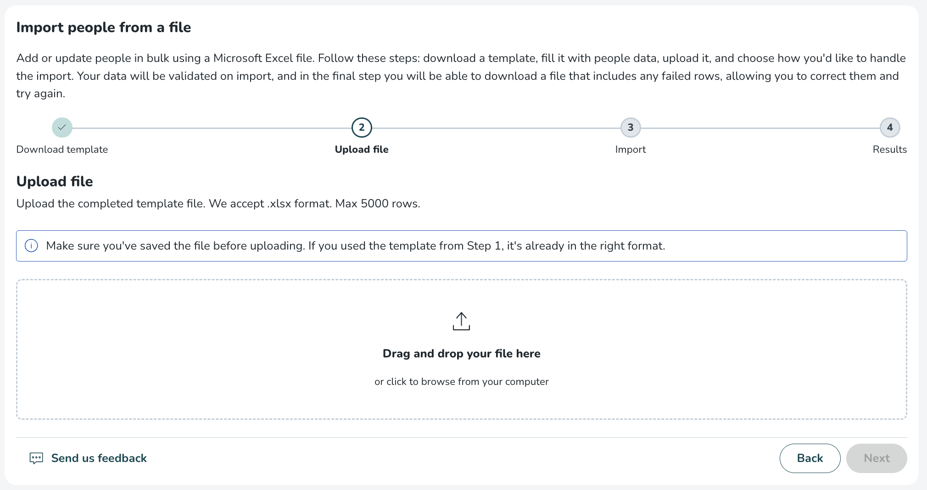
Task: Select the Download template step label
Action: [62, 150]
